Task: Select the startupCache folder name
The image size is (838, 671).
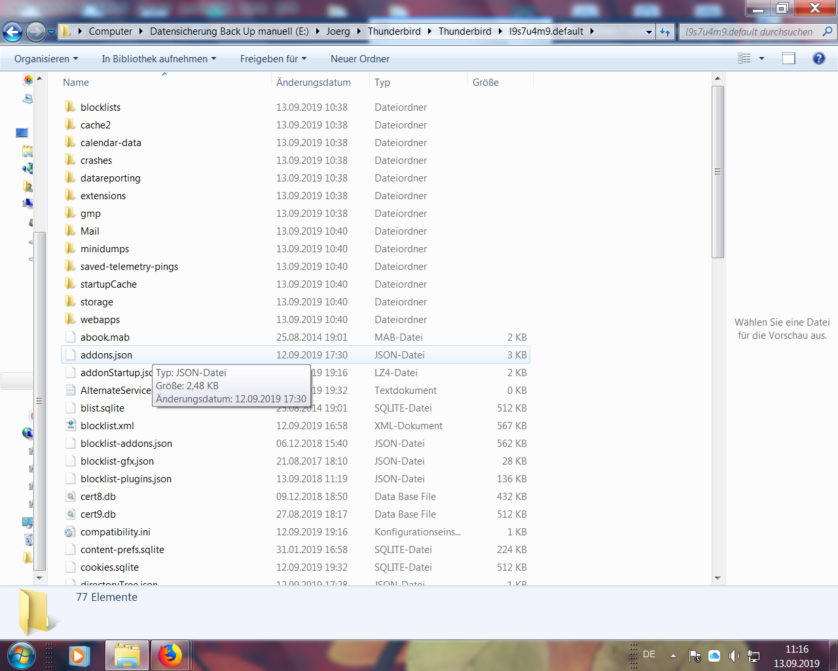Action: (109, 284)
